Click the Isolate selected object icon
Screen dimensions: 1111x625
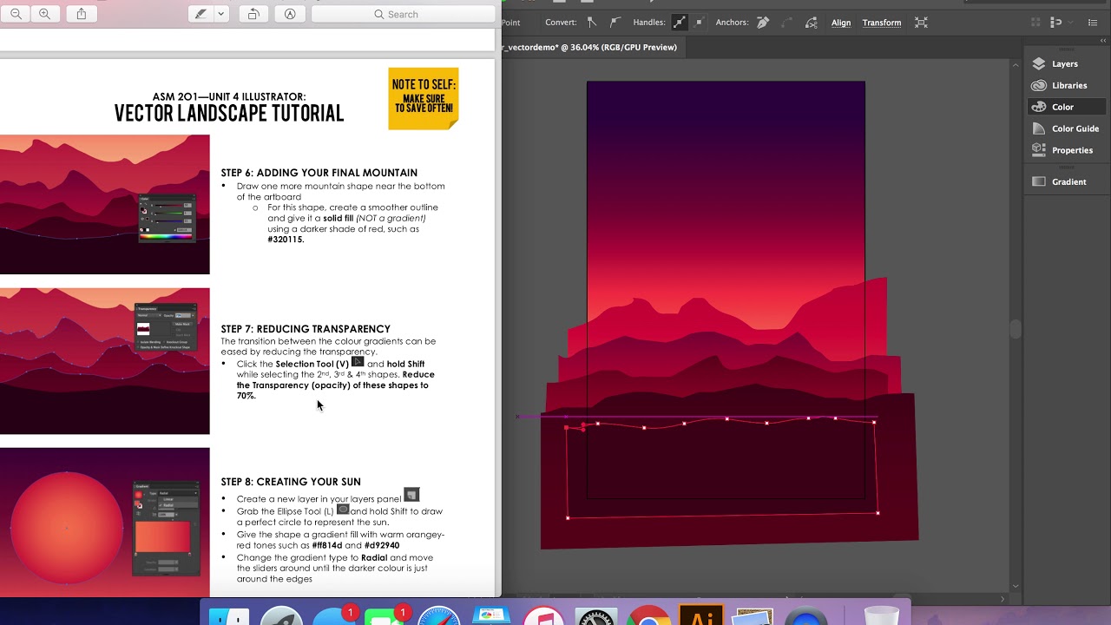coord(922,23)
